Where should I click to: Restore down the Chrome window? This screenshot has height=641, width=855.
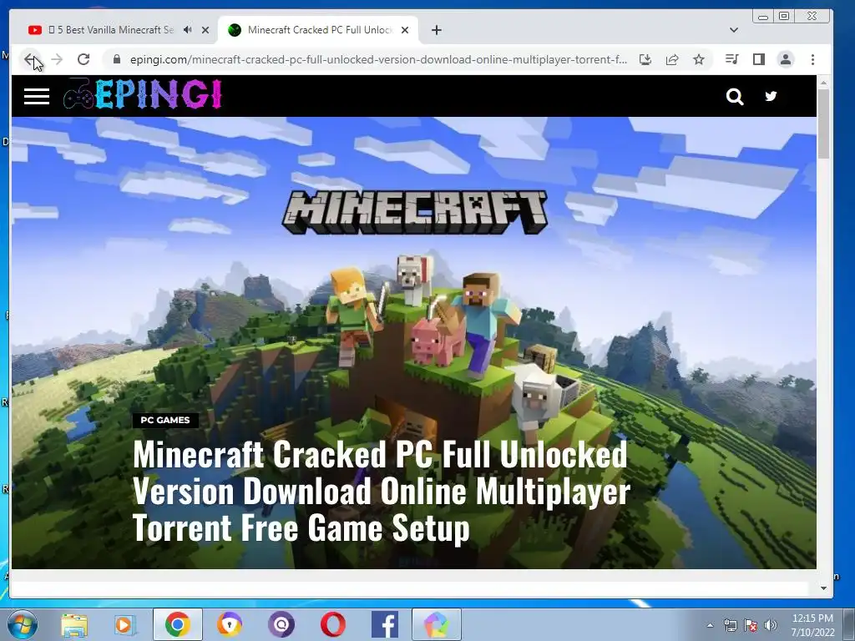[x=784, y=17]
